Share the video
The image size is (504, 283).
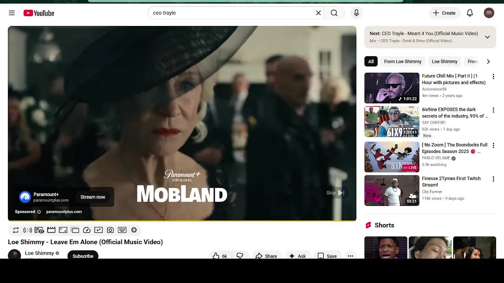coord(267,255)
